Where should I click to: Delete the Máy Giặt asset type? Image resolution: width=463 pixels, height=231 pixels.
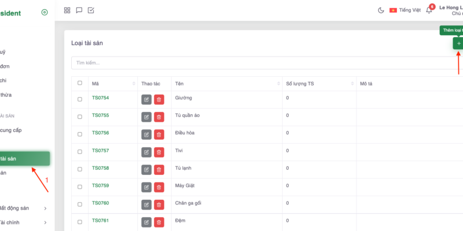coord(159,188)
